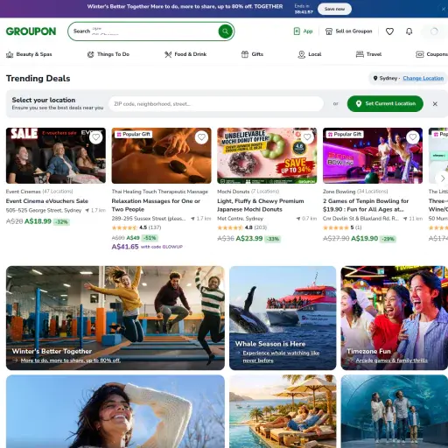Click the Groupon logo
Image resolution: width=448 pixels, height=448 pixels.
click(31, 31)
